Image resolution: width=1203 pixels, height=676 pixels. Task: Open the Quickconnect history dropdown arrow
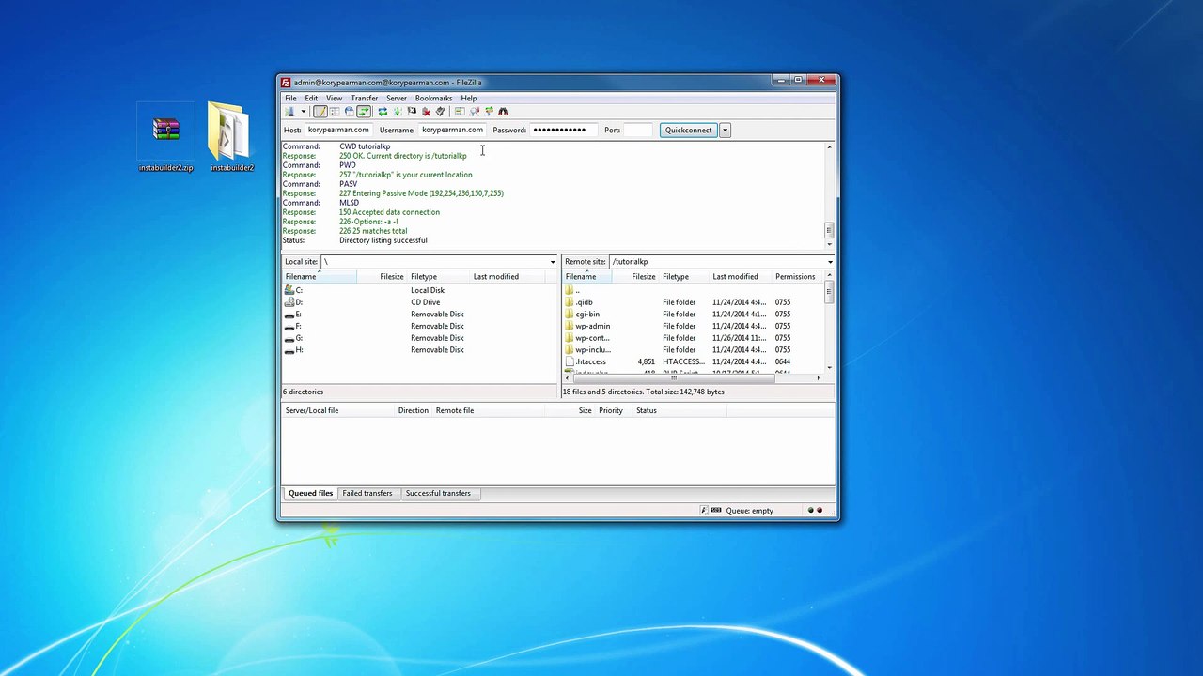coord(725,131)
